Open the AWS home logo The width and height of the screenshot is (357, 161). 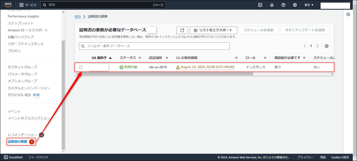click(8, 5)
